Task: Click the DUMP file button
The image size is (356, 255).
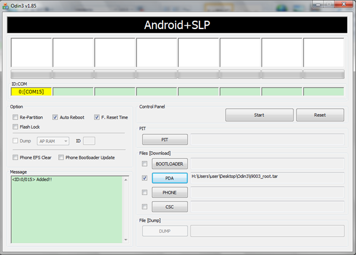Action: tap(165, 231)
